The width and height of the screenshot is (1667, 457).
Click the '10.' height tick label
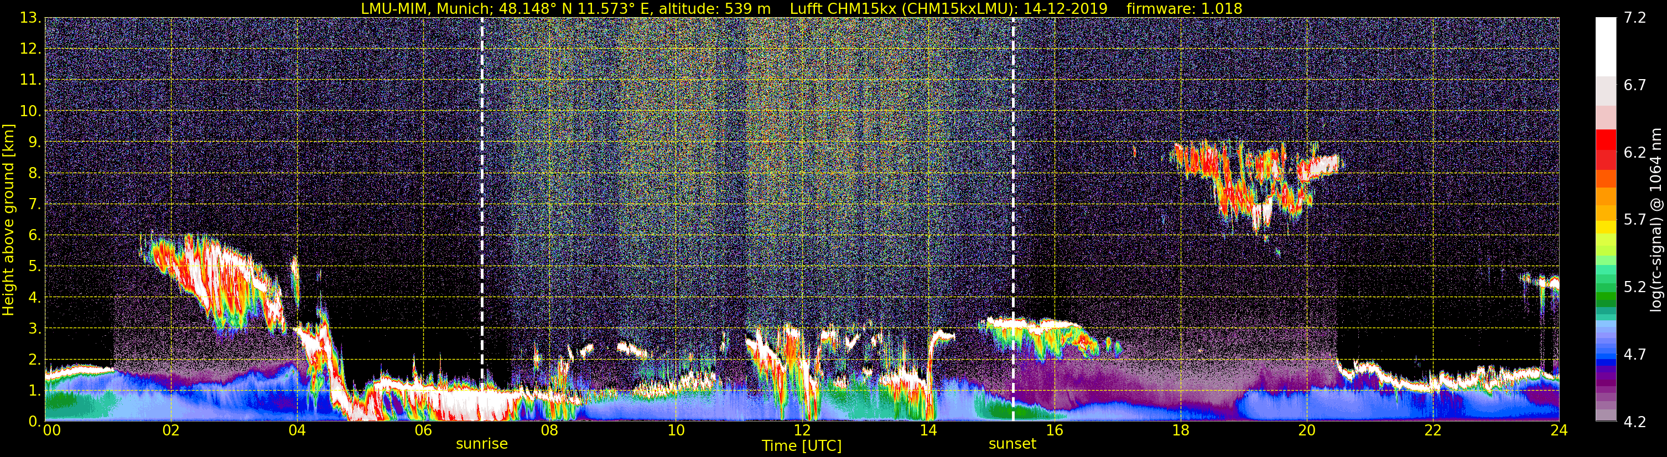tap(30, 111)
